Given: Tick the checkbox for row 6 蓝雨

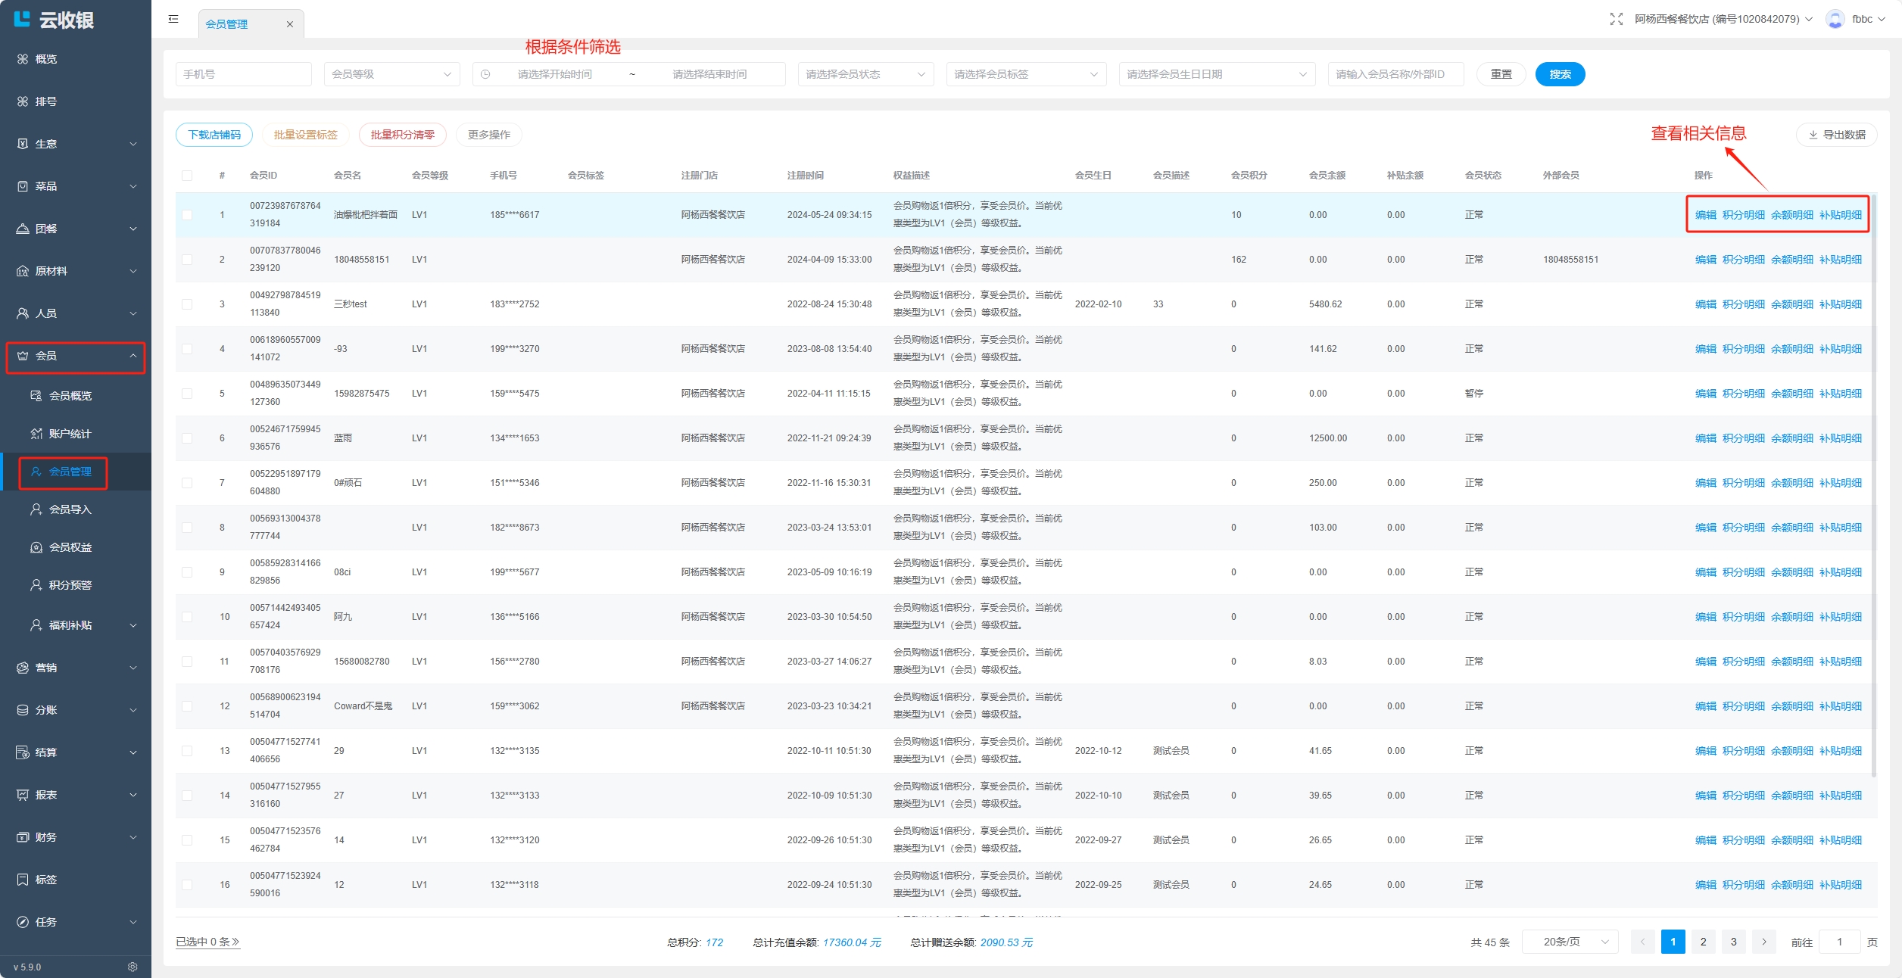Looking at the screenshot, I should point(187,438).
